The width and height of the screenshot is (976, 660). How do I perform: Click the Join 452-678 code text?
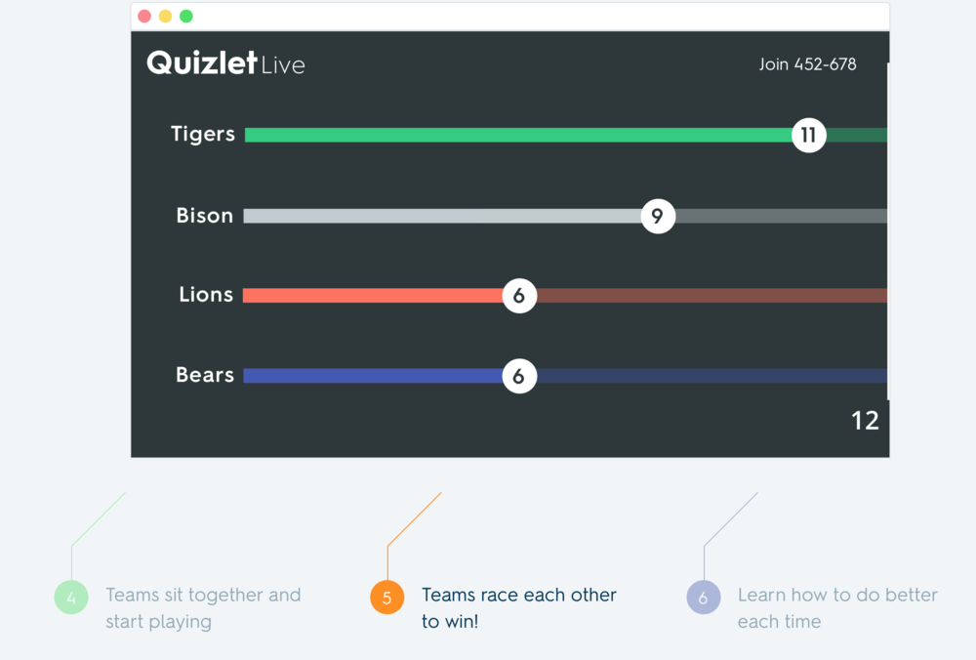(x=807, y=64)
